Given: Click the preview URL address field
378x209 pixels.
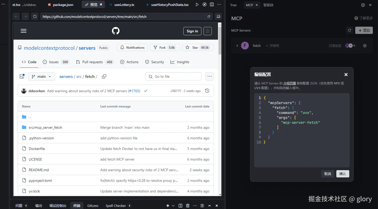Looking at the screenshot, I should (123, 17).
